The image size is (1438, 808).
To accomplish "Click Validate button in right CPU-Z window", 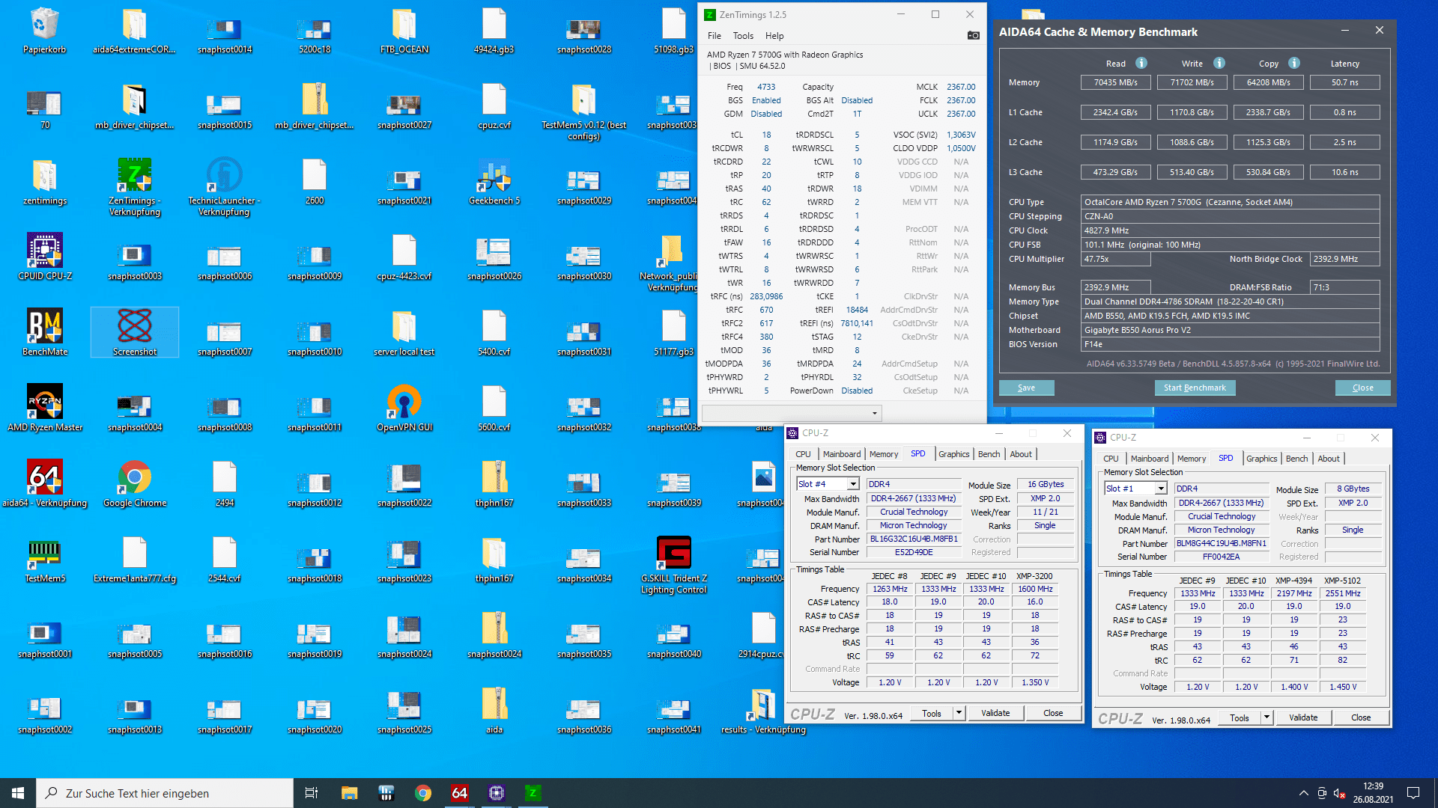I will pyautogui.click(x=1302, y=717).
